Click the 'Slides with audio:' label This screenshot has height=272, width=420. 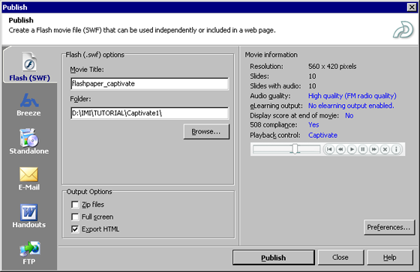point(275,86)
